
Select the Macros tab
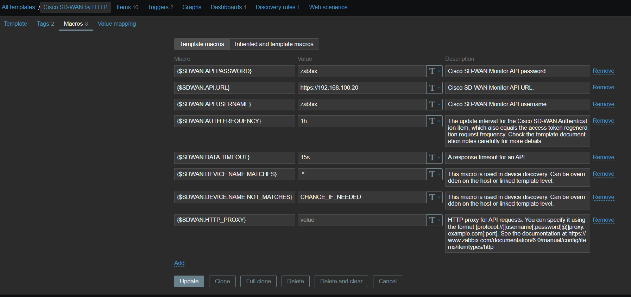point(76,24)
